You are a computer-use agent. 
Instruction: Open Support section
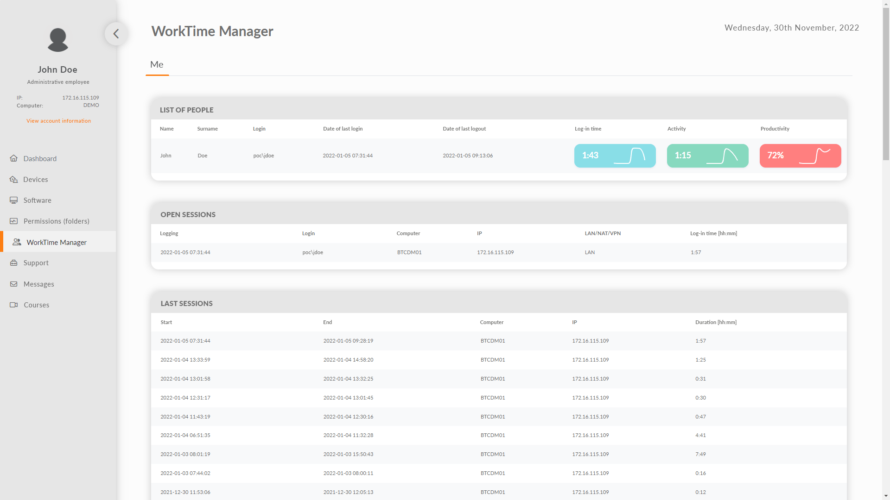click(36, 262)
